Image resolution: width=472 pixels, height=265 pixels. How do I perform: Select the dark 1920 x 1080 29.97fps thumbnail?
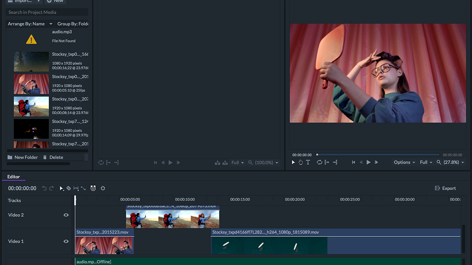[31, 129]
